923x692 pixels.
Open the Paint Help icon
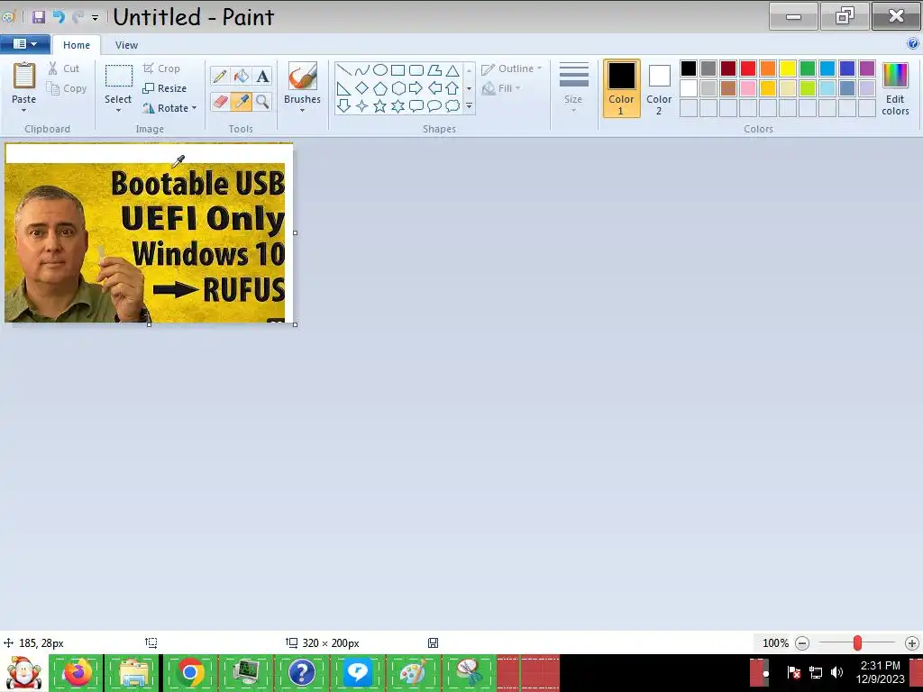pyautogui.click(x=913, y=43)
